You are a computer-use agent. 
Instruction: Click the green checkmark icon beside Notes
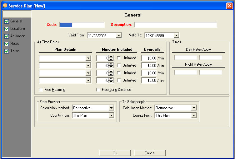tap(6, 44)
